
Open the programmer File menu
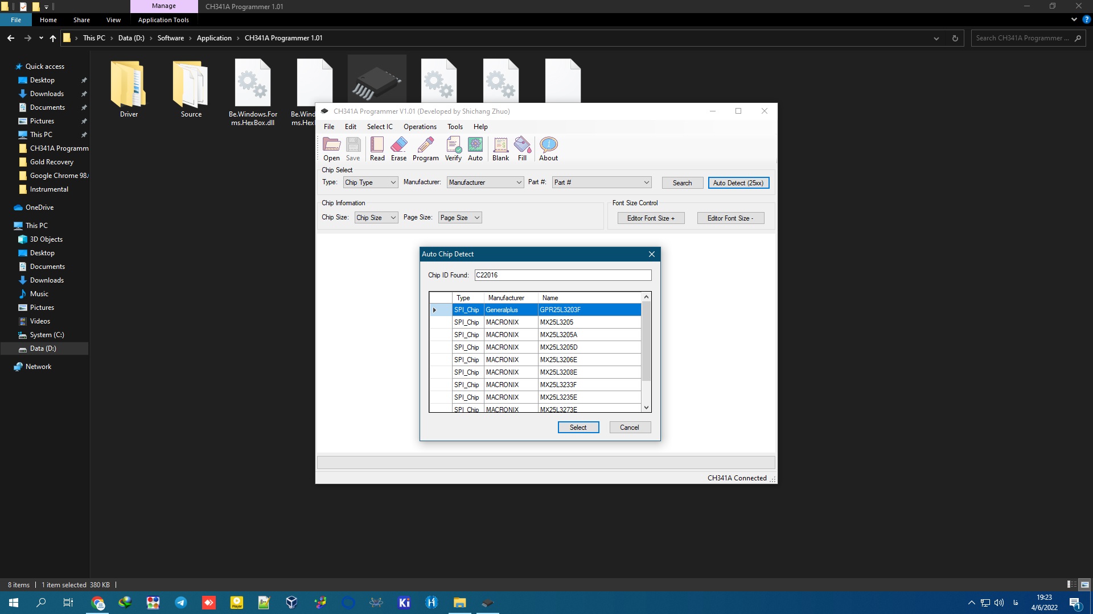[x=329, y=127]
